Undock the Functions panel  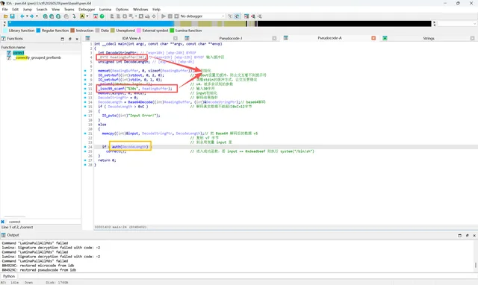69,39
